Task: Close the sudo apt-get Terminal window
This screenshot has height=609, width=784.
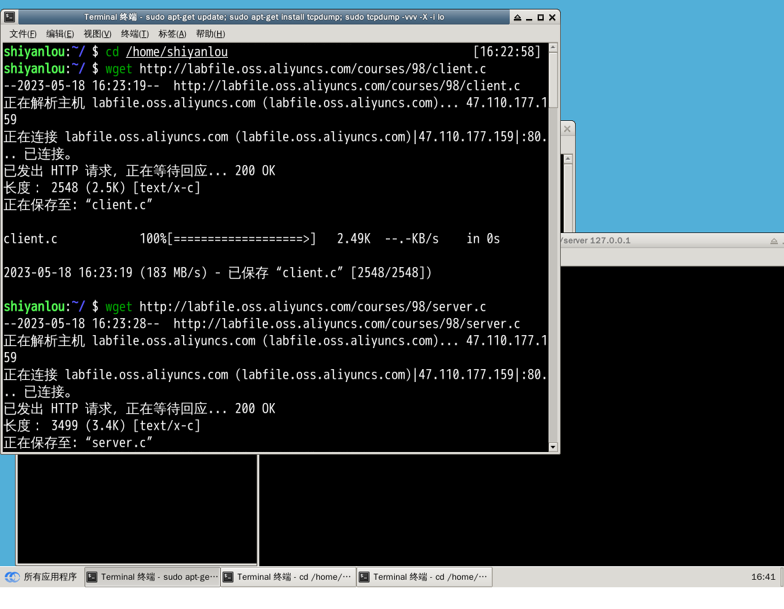Action: click(x=552, y=17)
